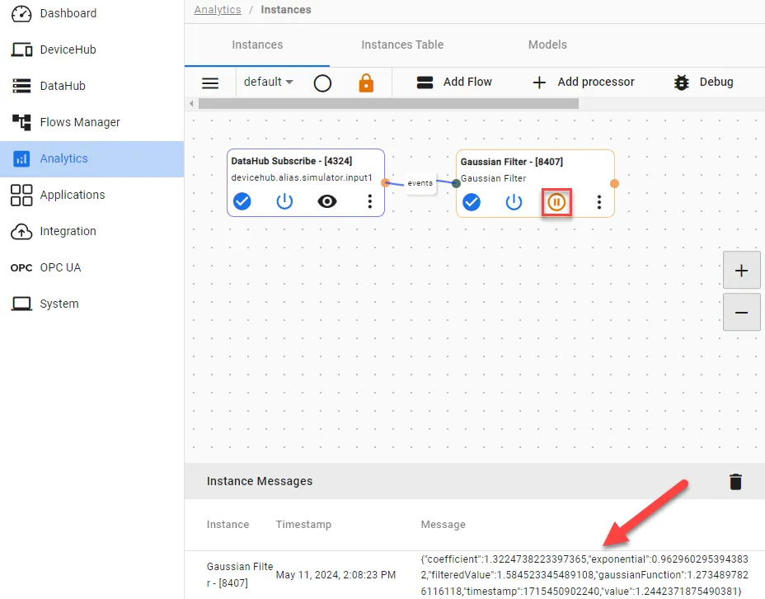Open the OPC UA sidebar icon
This screenshot has width=765, height=599.
click(x=21, y=267)
